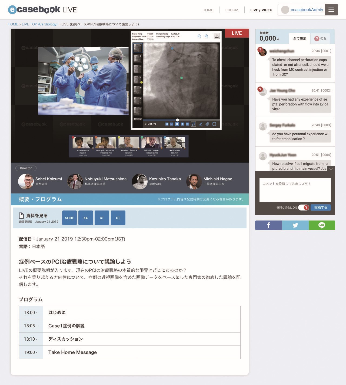Image resolution: width=346 pixels, height=385 pixels.
Task: Share on Twitter
Action: pyautogui.click(x=295, y=225)
